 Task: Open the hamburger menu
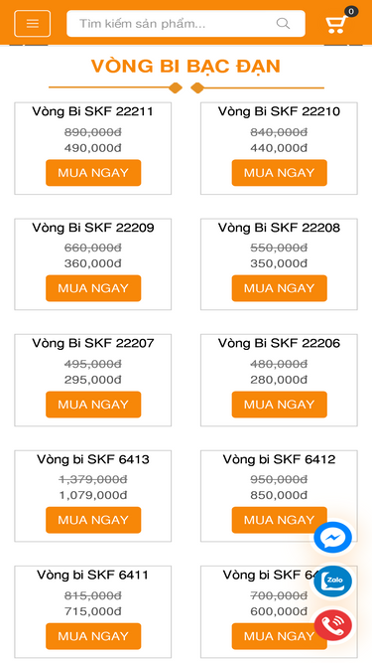[33, 23]
